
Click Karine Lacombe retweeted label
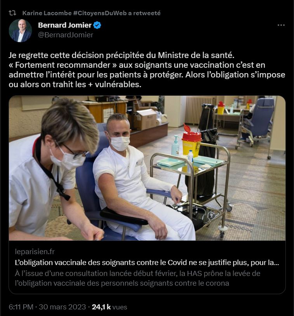[x=91, y=13]
